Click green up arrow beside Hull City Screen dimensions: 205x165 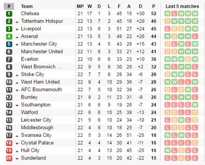(x=17, y=151)
